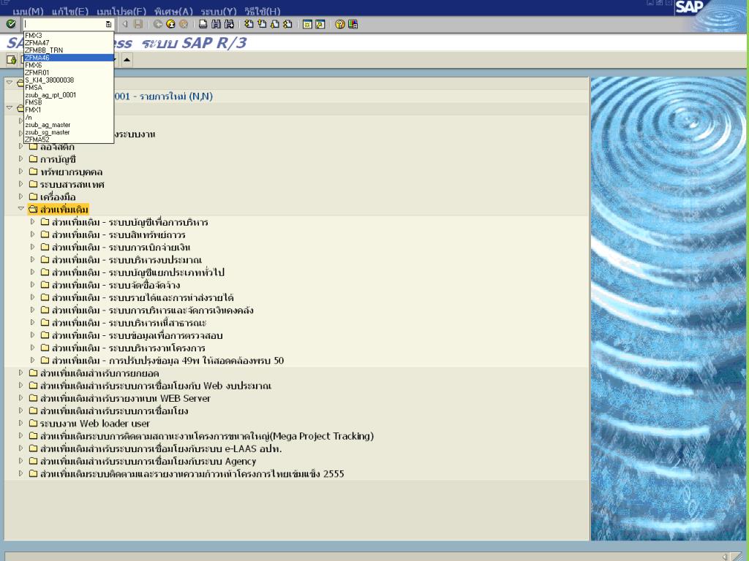This screenshot has width=749, height=561.
Task: Open the วิธีใช้(H) menu
Action: tap(263, 11)
